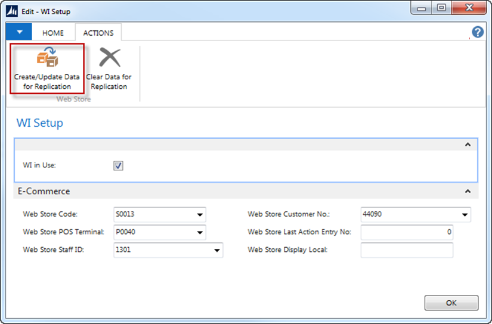Switch to the HOME ribbon tab

(x=53, y=33)
